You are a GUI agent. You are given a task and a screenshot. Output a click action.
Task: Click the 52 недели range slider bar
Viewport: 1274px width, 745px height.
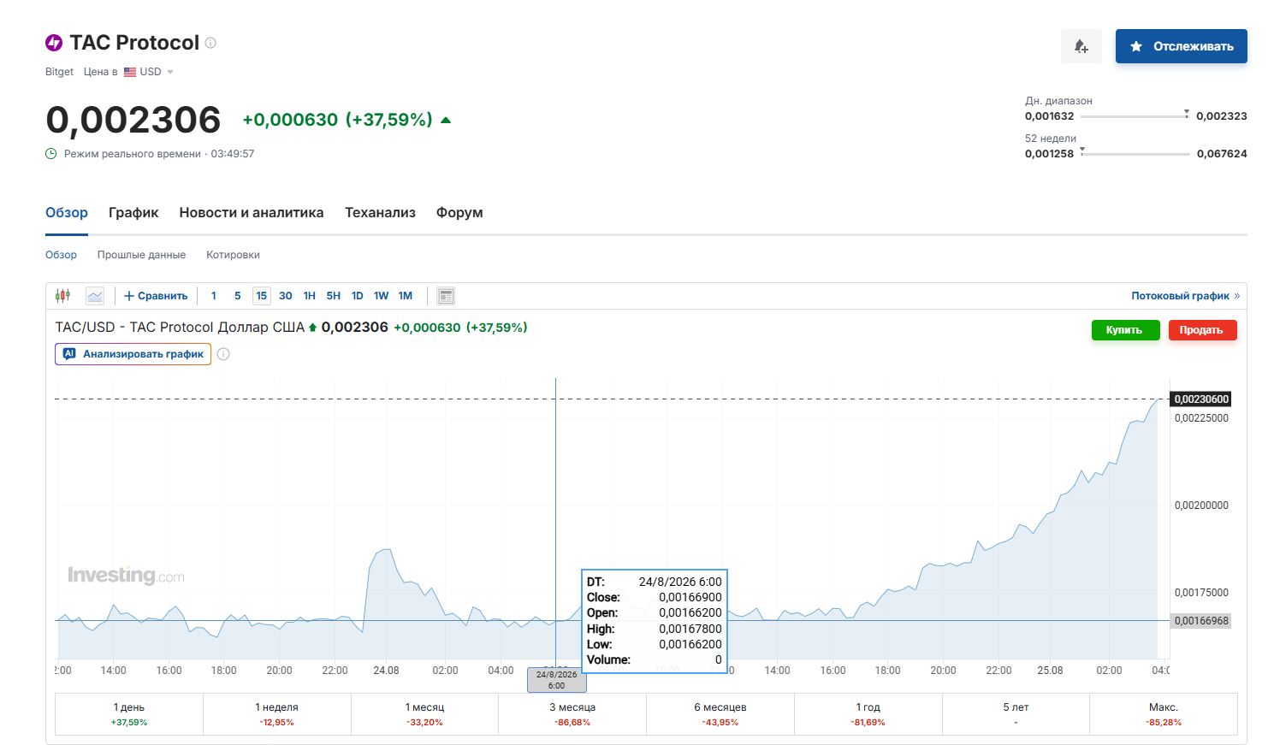(x=1135, y=154)
